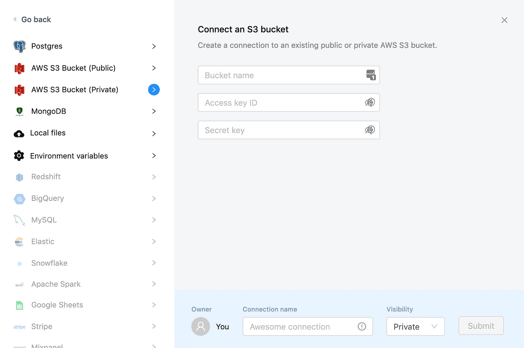Viewport: 524px width, 348px height.
Task: Click the MongoDB leaf icon
Action: [x=19, y=111]
